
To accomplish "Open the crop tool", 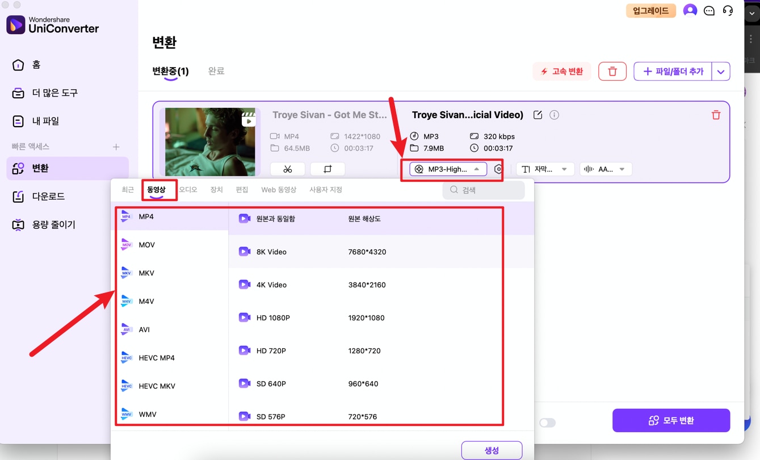I will pyautogui.click(x=327, y=169).
